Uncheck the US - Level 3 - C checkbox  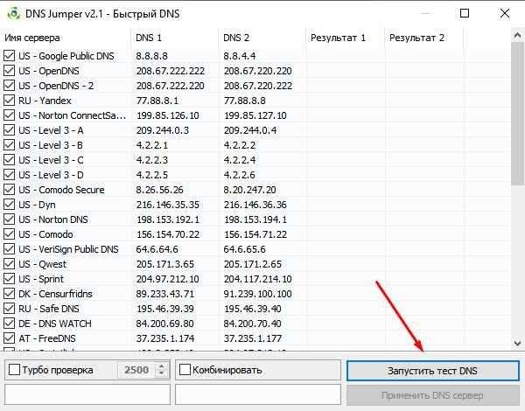tap(9, 160)
